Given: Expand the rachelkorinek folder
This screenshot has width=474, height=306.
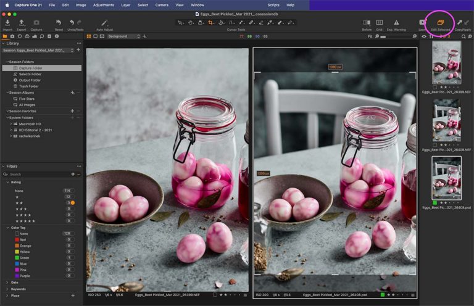Looking at the screenshot, I should tap(11, 136).
